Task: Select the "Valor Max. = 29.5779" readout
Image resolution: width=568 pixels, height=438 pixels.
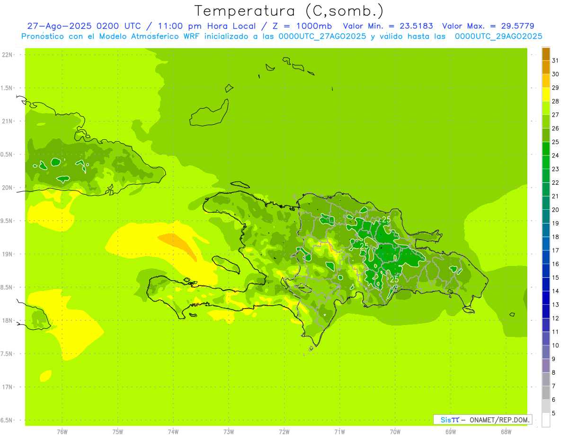Action: pyautogui.click(x=488, y=26)
